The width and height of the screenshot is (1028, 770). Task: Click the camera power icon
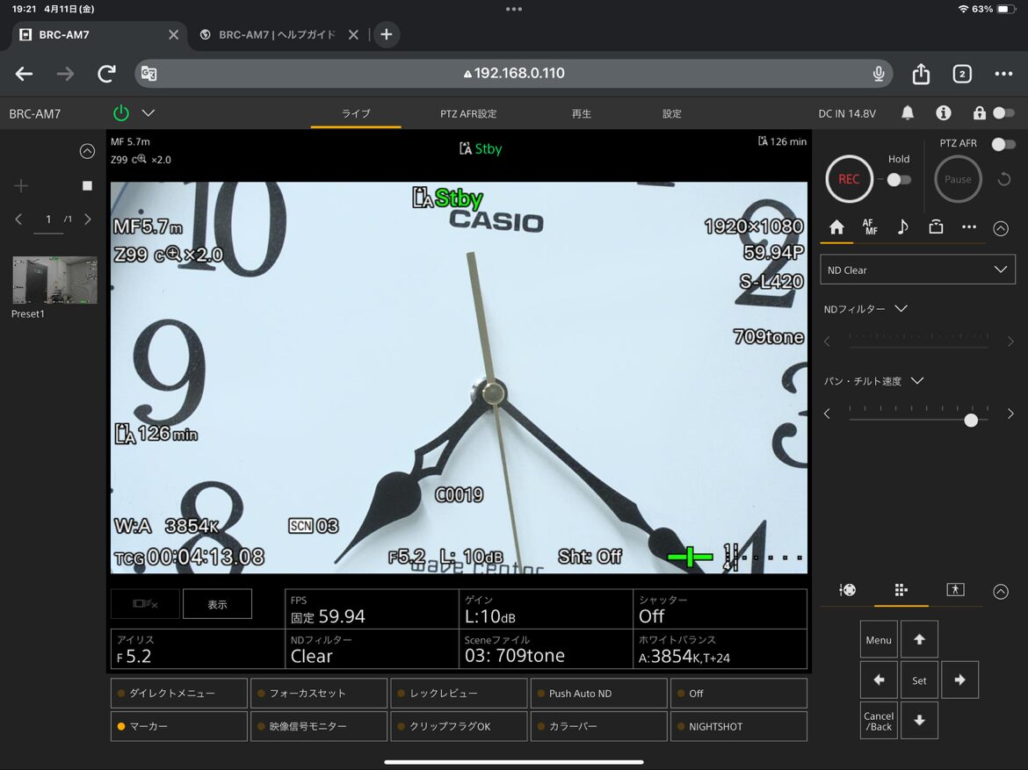[121, 113]
